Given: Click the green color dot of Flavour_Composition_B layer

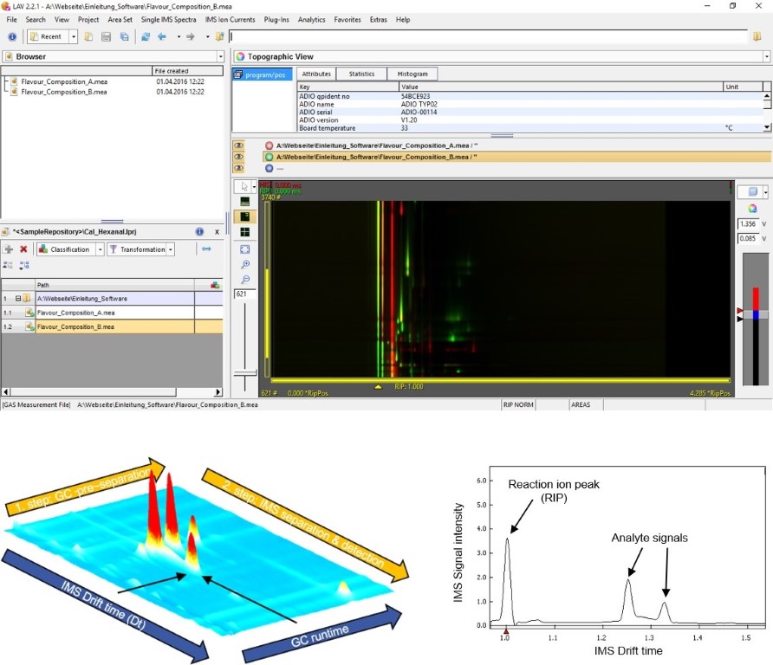Looking at the screenshot, I should click(x=270, y=157).
